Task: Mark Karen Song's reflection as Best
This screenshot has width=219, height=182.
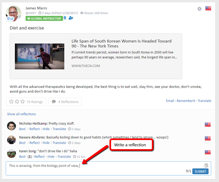Action: click(x=22, y=157)
